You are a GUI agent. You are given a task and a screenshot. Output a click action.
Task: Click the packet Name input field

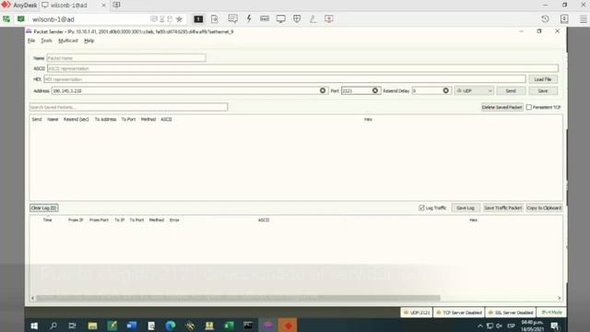[x=126, y=58]
